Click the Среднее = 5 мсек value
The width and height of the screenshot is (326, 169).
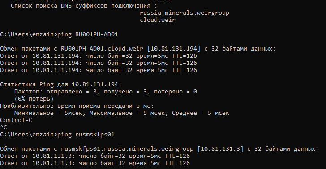201,113
